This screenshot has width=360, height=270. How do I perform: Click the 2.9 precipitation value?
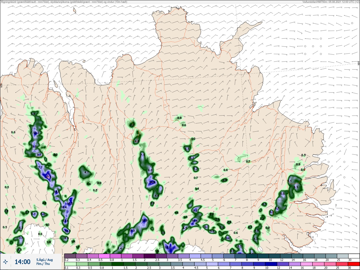225,180
